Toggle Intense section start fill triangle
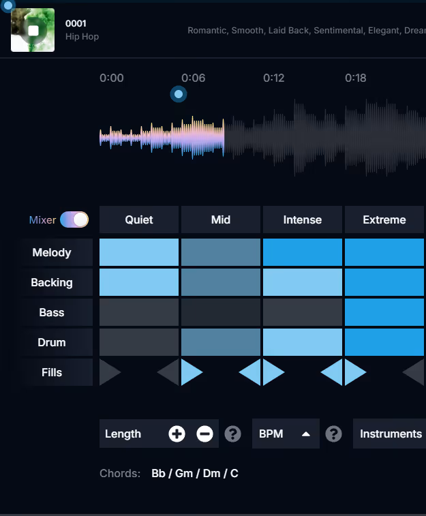Viewport: 426px width, 516px height. (272, 372)
